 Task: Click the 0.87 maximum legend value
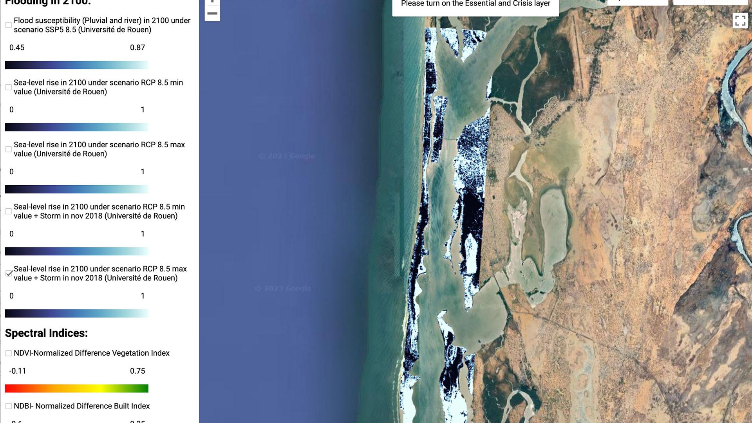coord(137,48)
